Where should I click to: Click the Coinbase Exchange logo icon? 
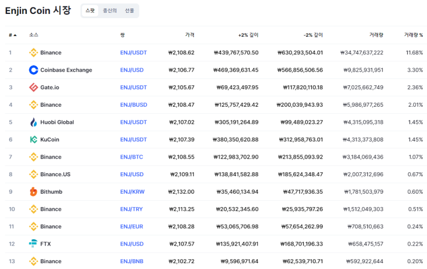coord(34,70)
